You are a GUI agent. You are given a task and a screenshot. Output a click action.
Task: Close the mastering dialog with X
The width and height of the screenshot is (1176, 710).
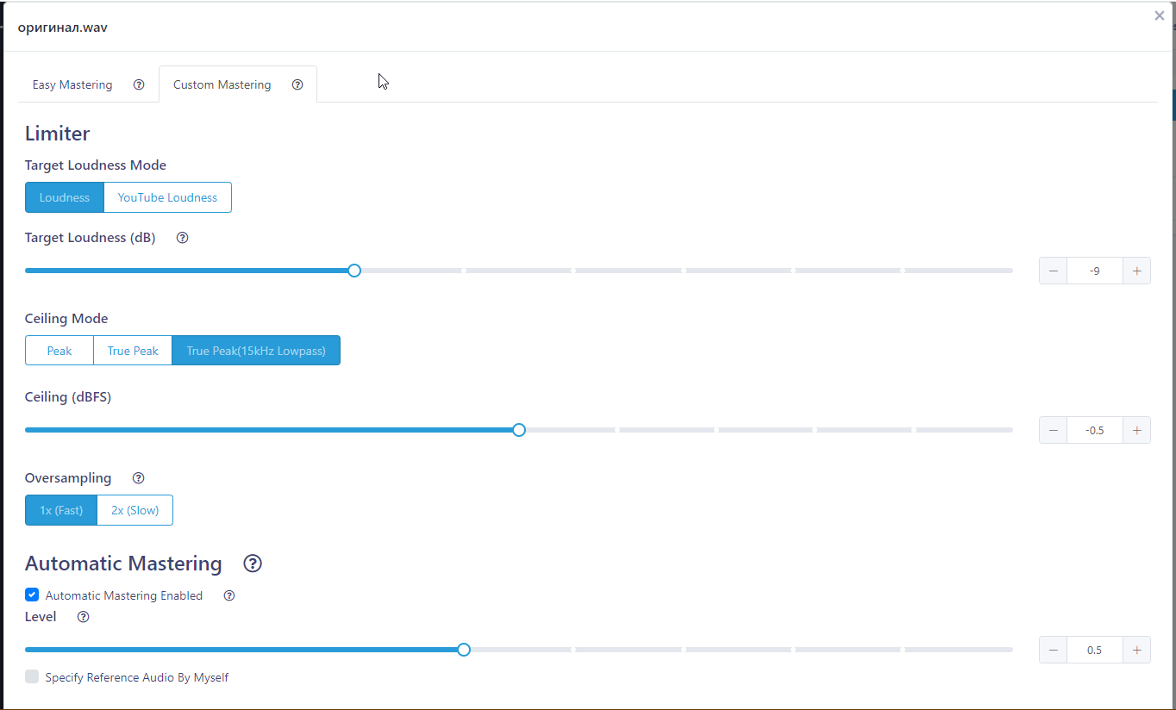coord(1160,16)
